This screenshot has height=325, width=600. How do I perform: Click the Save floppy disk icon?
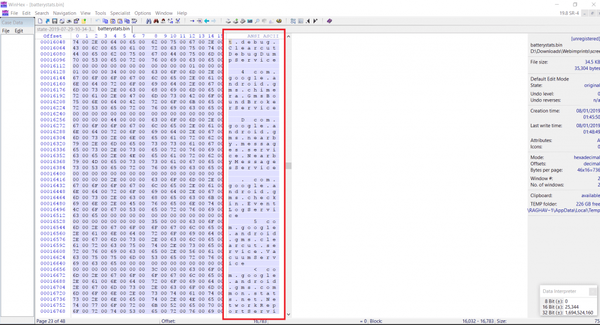point(54,21)
